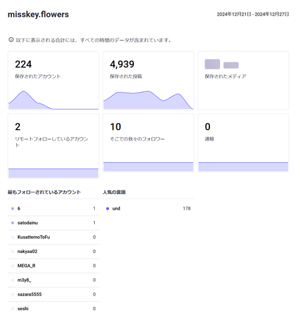Screen dimensions: 300x319
Task: Click the misskey.flowers heading
Action: 38,14
